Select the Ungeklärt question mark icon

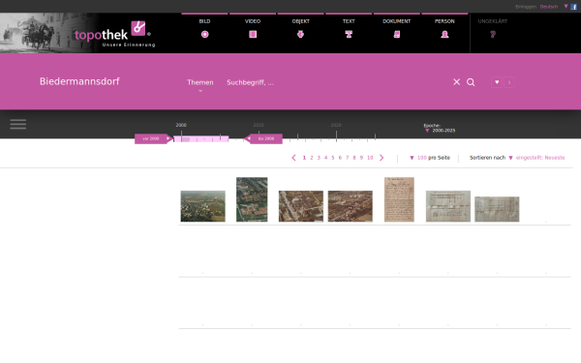coord(493,35)
